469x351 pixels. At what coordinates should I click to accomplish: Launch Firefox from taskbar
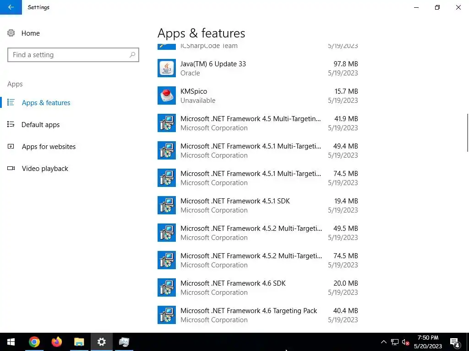pos(56,342)
